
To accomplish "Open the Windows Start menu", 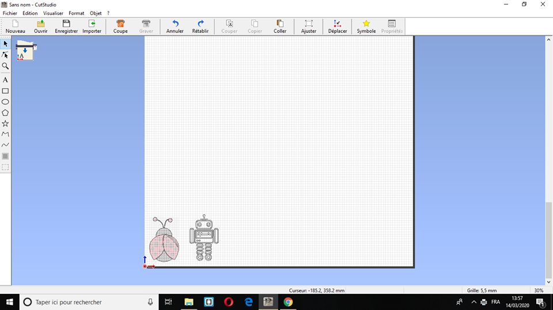I will (10, 302).
